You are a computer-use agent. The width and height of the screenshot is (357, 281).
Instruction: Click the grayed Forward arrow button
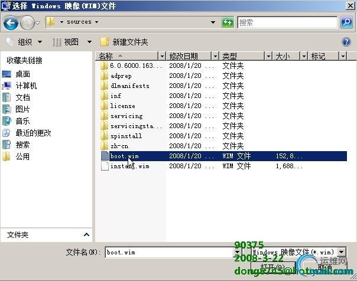[27, 23]
